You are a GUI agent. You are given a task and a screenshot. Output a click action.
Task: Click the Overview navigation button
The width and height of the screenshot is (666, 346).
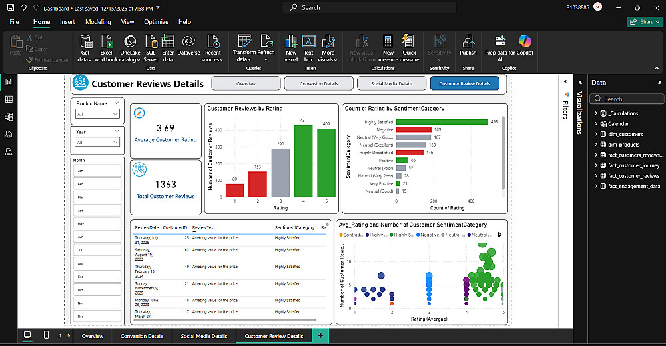tap(246, 84)
